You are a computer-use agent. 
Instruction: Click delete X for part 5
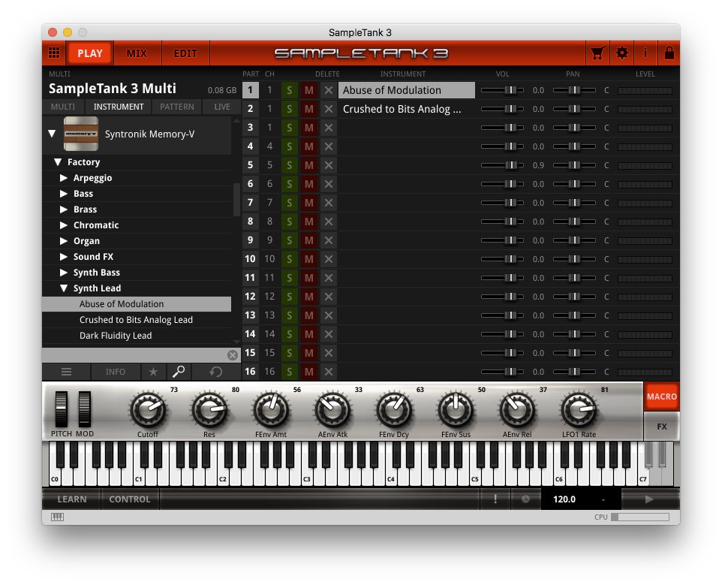tap(328, 165)
